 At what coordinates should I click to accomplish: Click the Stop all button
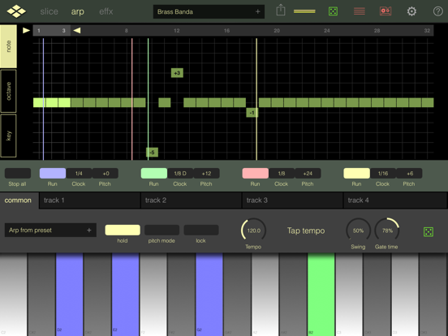coord(18,174)
